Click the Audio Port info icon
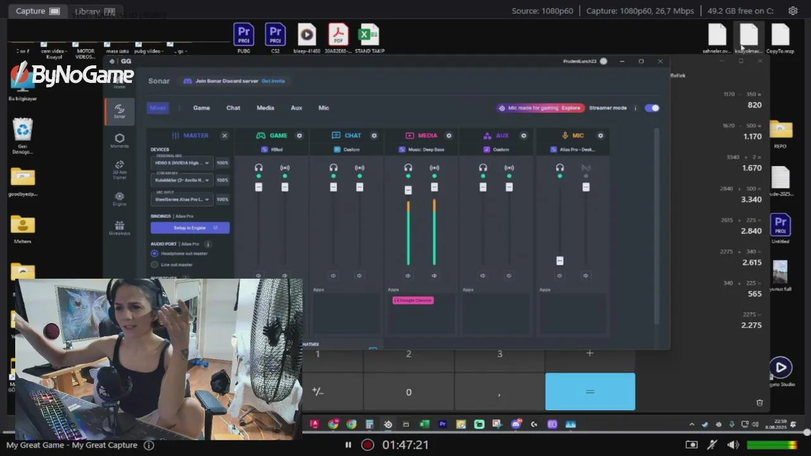 pyautogui.click(x=207, y=244)
